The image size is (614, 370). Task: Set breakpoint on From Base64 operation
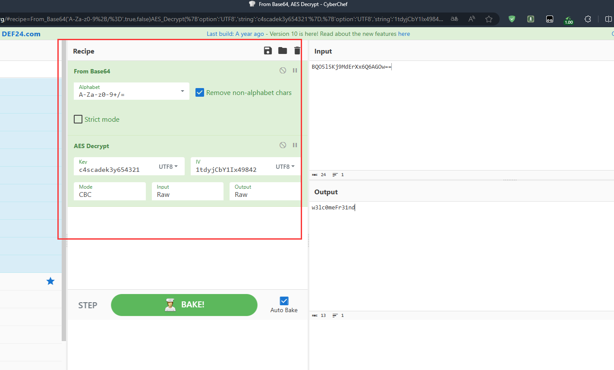coord(295,70)
